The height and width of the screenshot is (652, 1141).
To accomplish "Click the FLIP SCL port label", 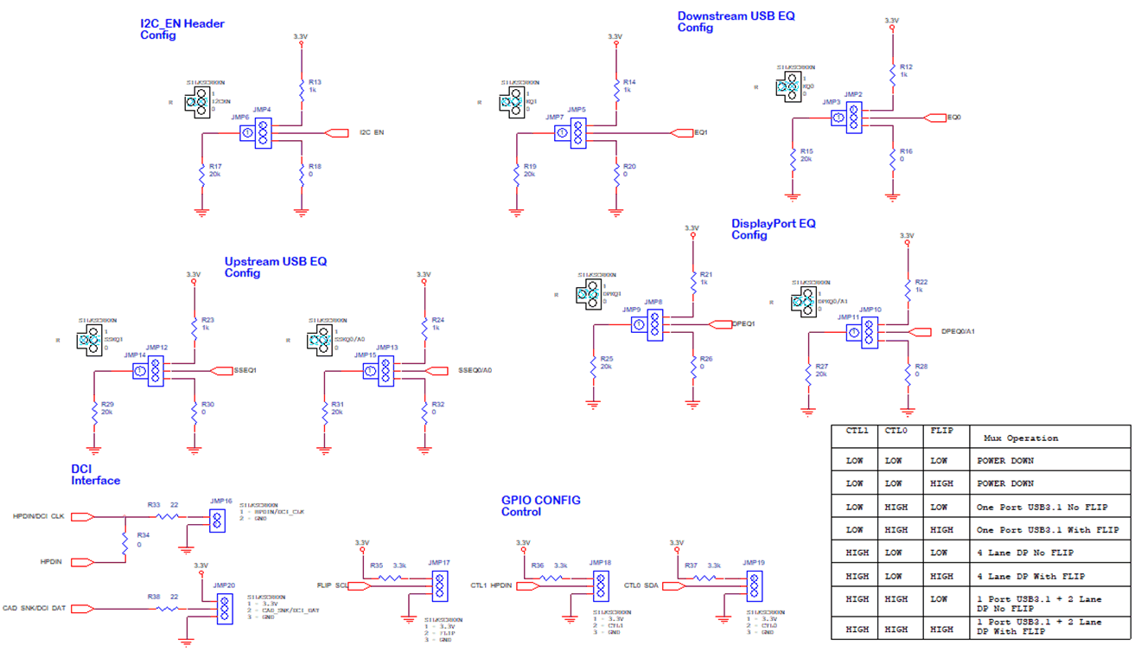I will 333,585.
